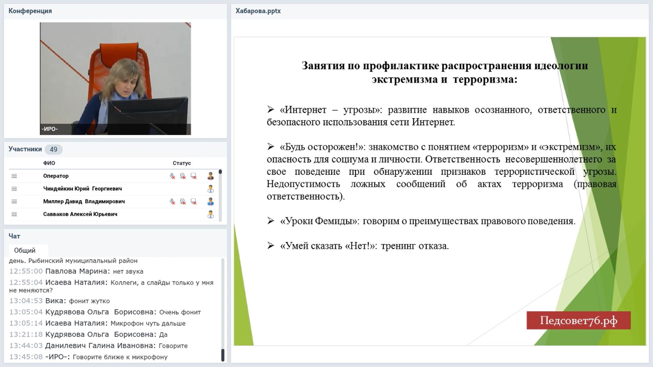Click the role avatar icon for Оператор

[x=211, y=176]
